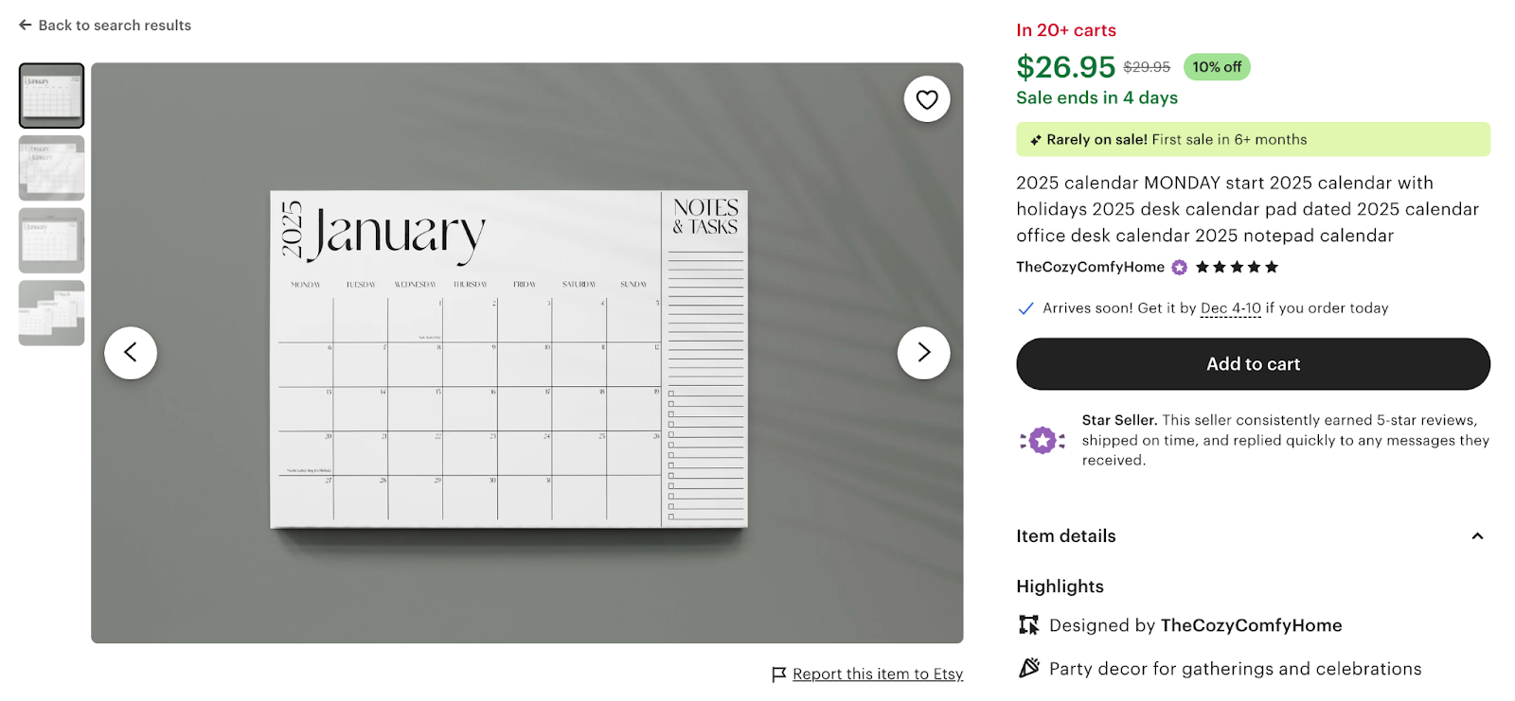Image resolution: width=1515 pixels, height=701 pixels.
Task: Open the TheCozyComfyHome shop page
Action: click(1090, 267)
